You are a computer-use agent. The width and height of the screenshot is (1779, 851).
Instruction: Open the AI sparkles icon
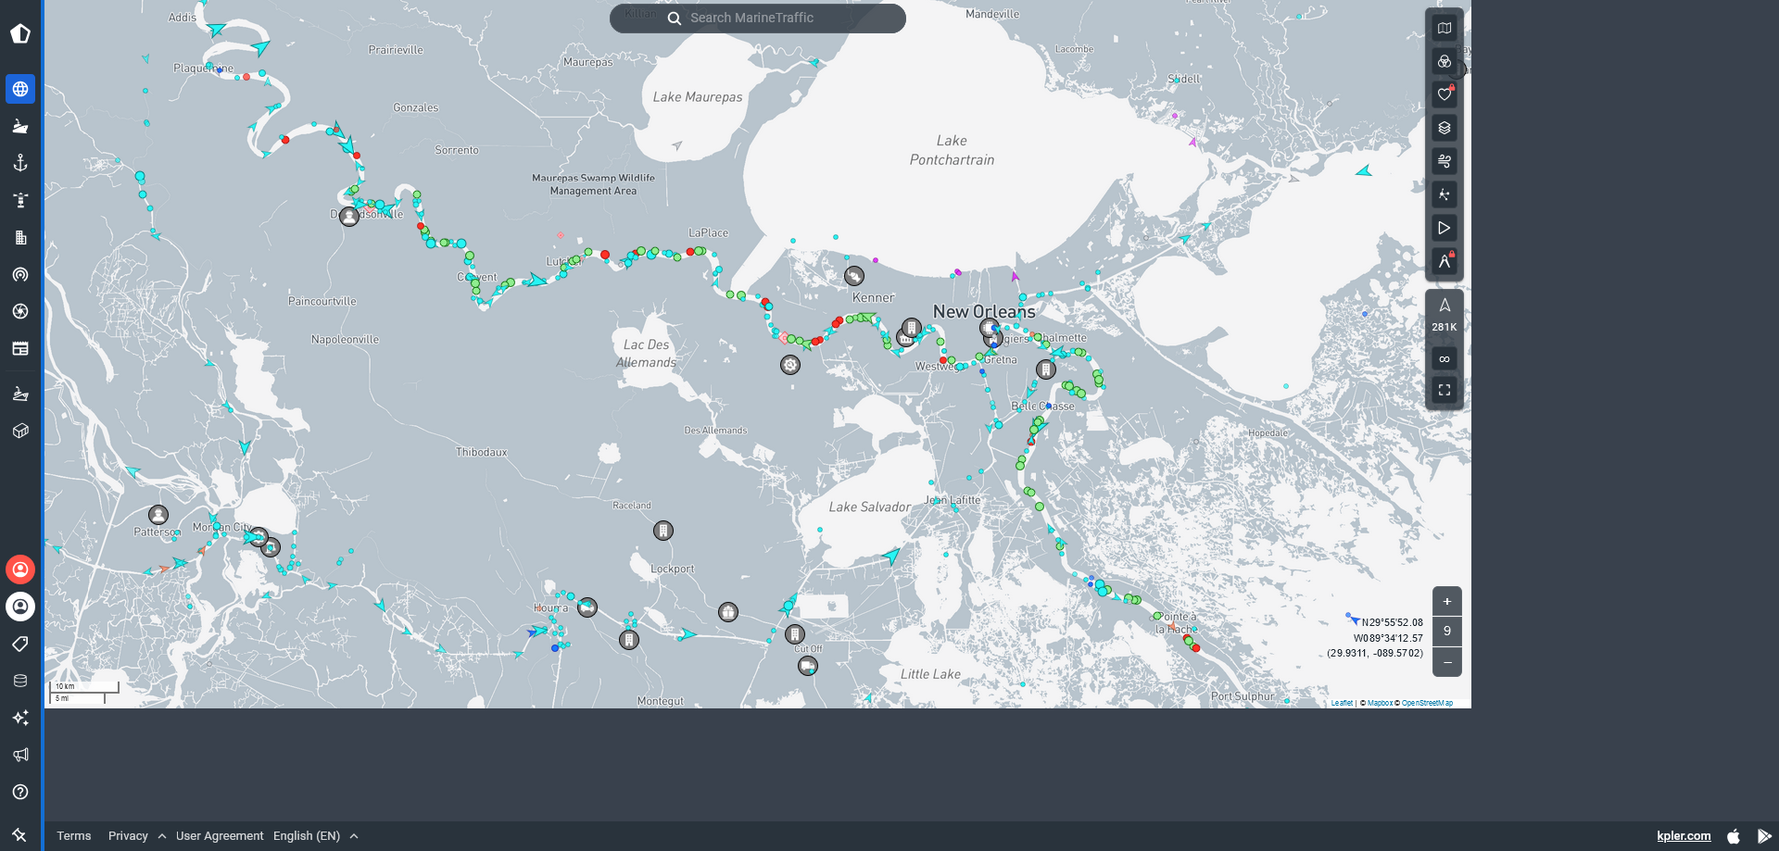20,718
